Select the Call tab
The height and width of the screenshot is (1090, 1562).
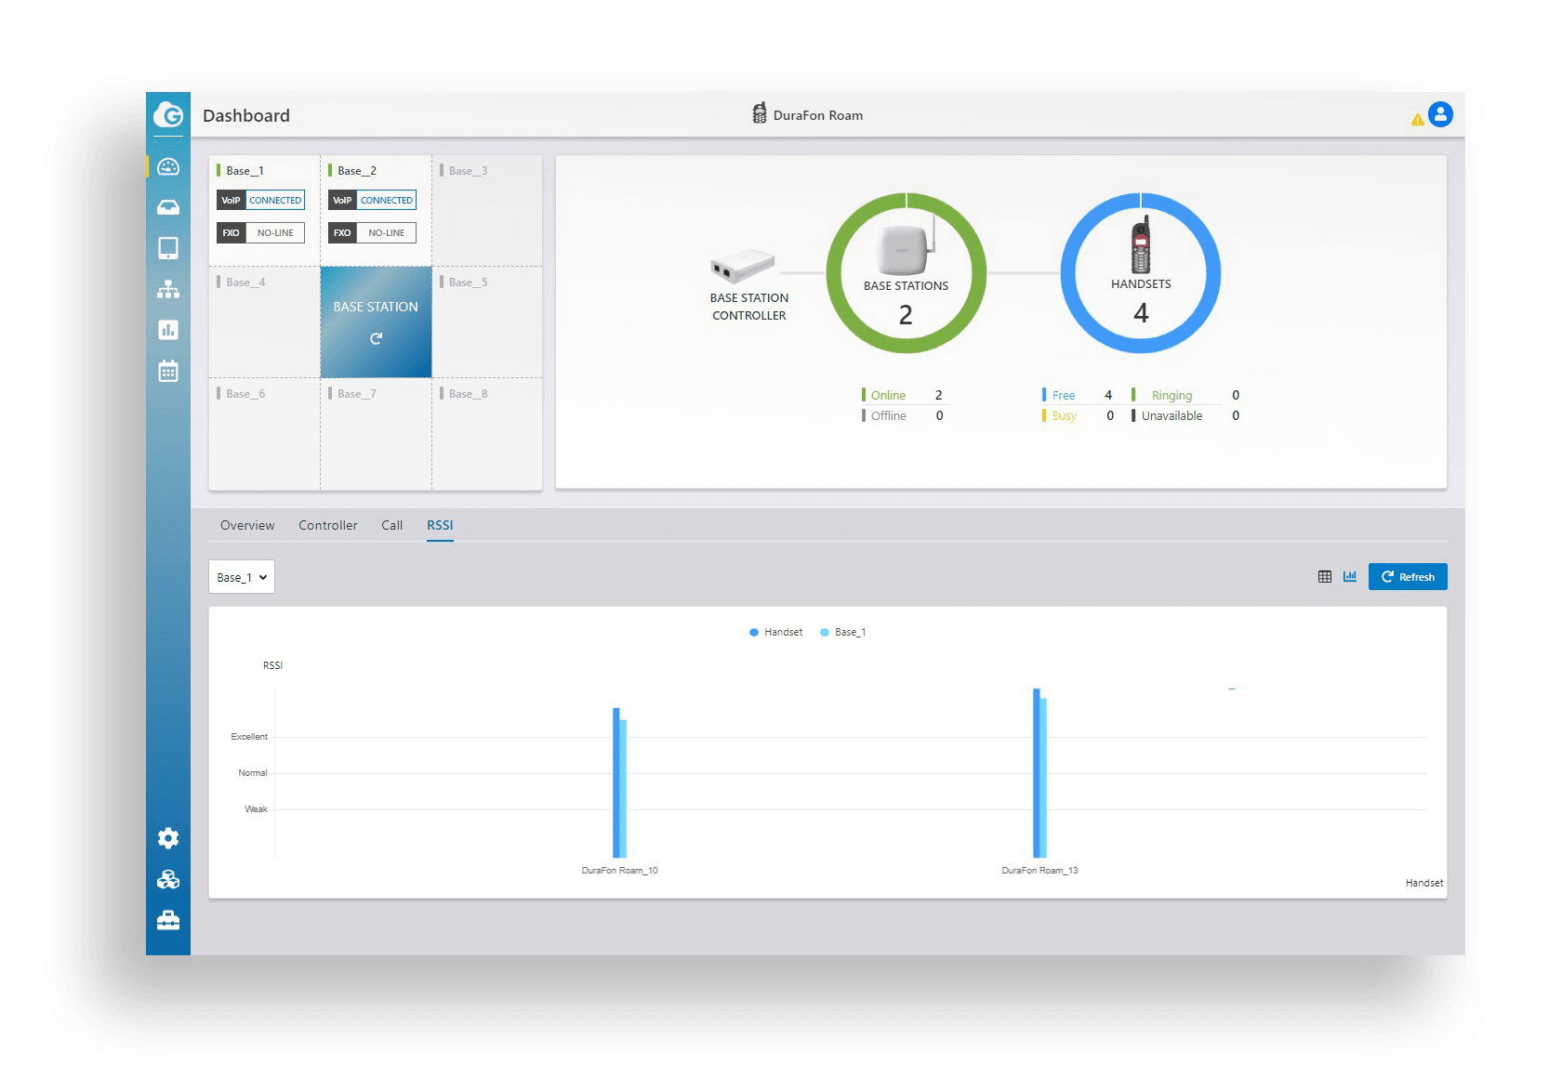(391, 525)
